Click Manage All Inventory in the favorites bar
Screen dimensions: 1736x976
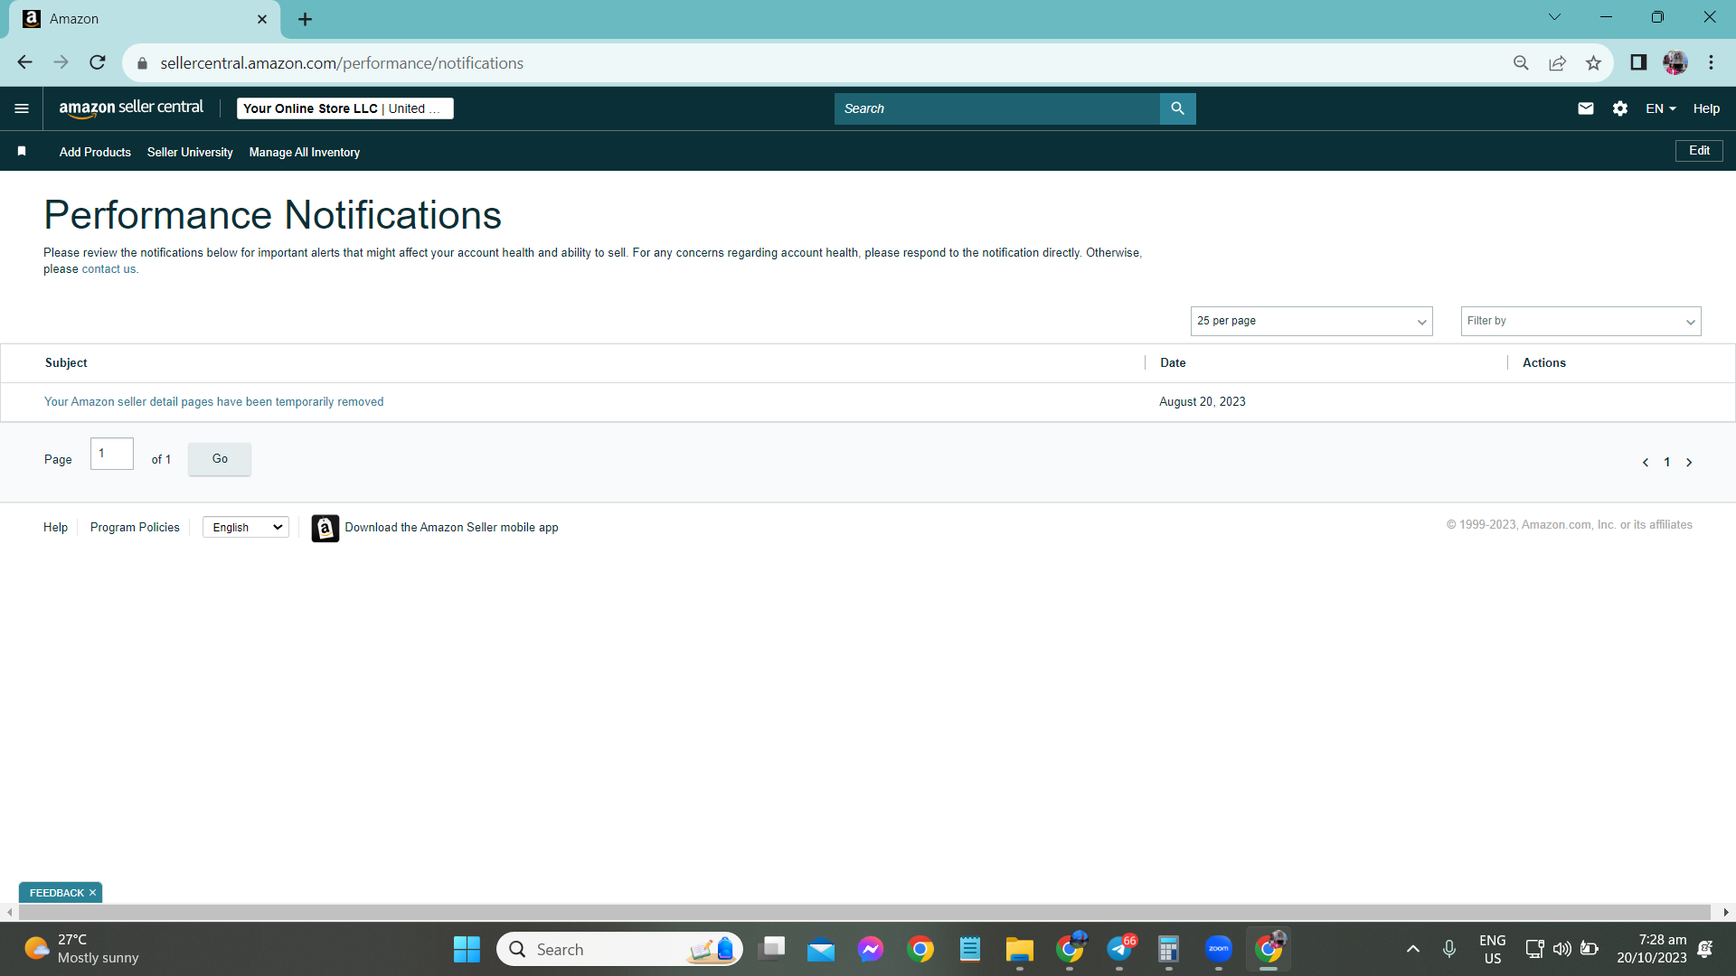click(305, 152)
